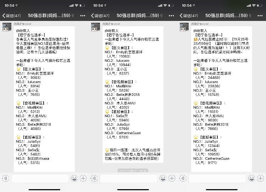Go back to 微信(47) in left screen
This screenshot has width=266, height=192.
pos(12,16)
